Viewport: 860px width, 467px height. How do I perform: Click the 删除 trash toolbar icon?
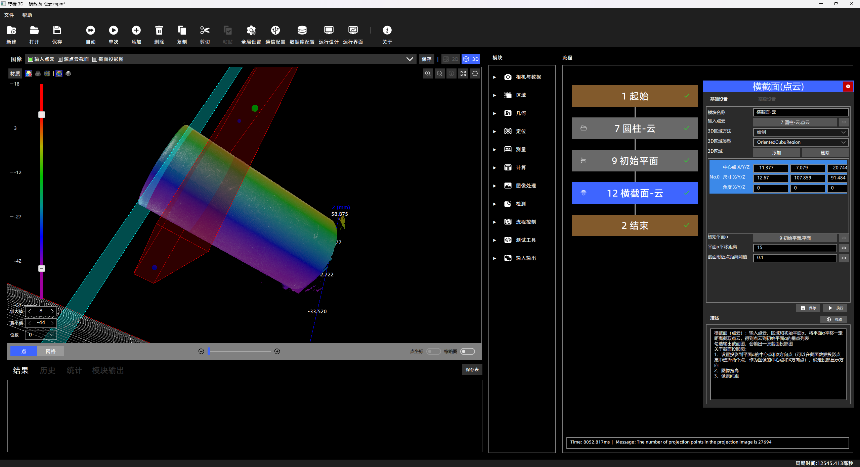(x=159, y=31)
